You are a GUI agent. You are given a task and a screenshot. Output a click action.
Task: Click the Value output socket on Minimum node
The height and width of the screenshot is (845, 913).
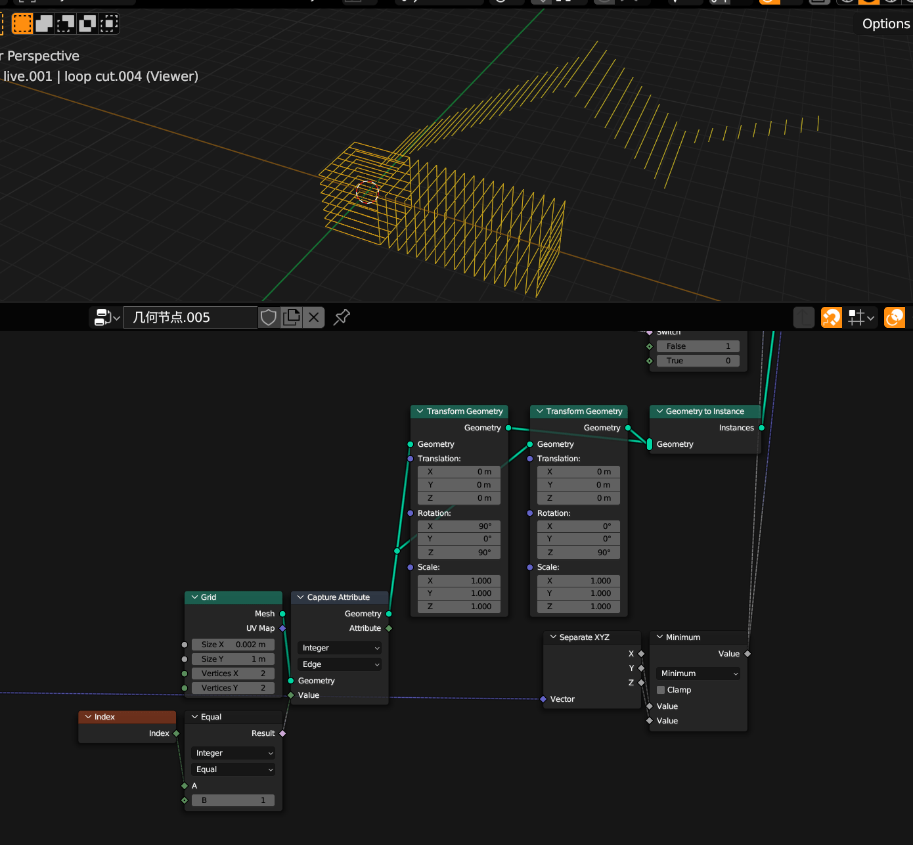pyautogui.click(x=748, y=654)
